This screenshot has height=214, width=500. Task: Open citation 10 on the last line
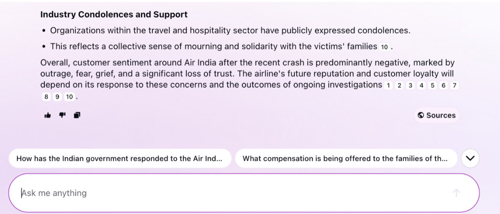(69, 97)
